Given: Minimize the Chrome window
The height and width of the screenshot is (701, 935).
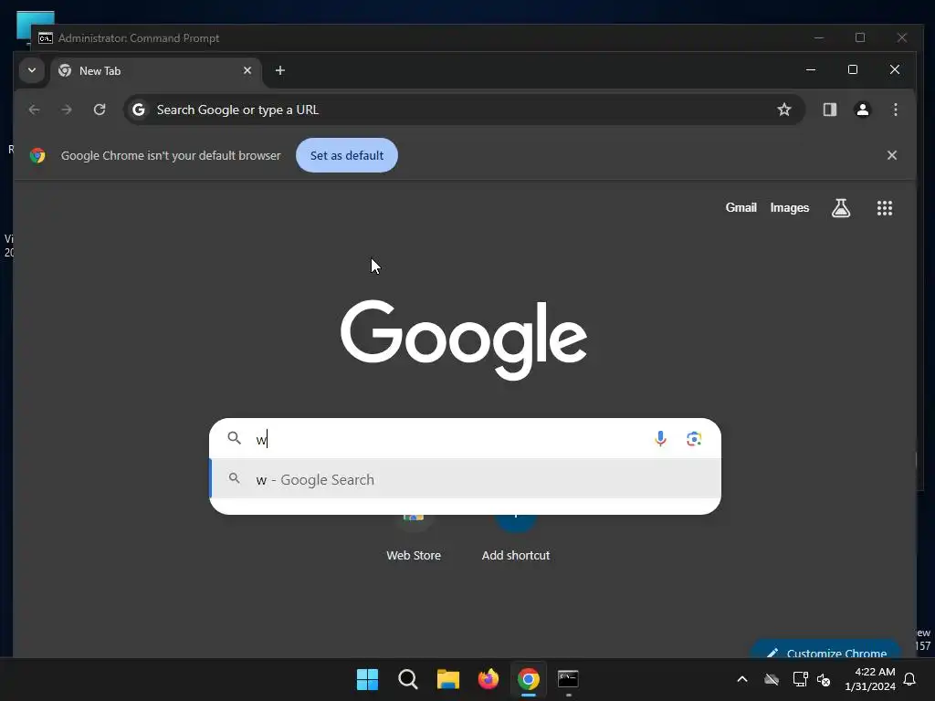Looking at the screenshot, I should [811, 69].
